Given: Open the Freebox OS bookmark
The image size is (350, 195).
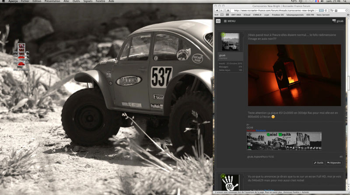Looking at the screenshot, I should (x=278, y=15).
